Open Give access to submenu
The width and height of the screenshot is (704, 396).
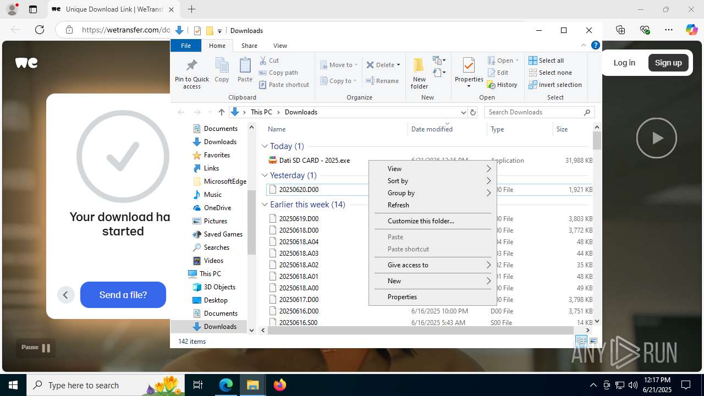(x=433, y=265)
